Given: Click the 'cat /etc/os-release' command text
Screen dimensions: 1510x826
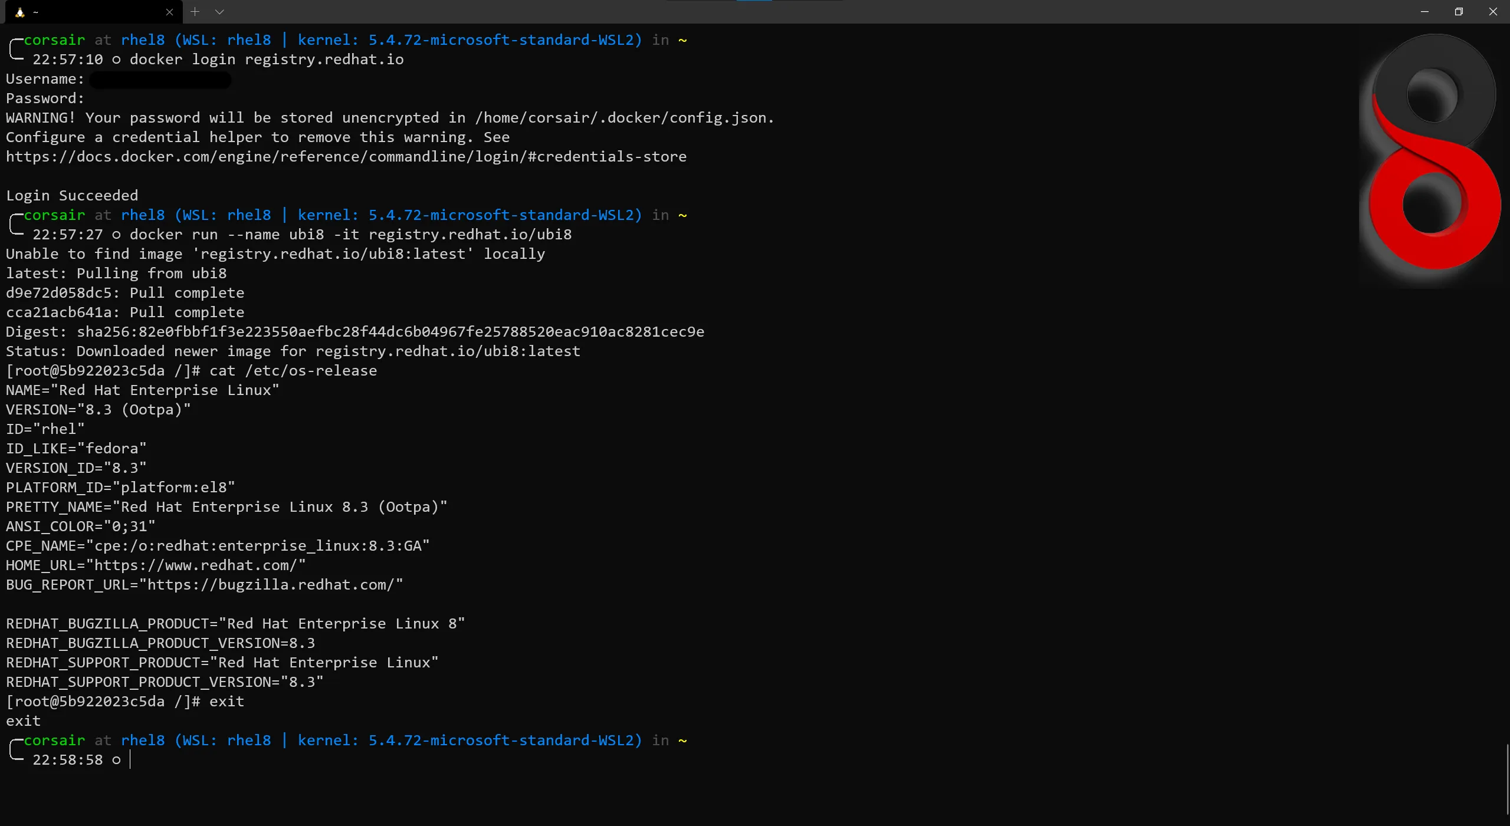Looking at the screenshot, I should (x=293, y=371).
